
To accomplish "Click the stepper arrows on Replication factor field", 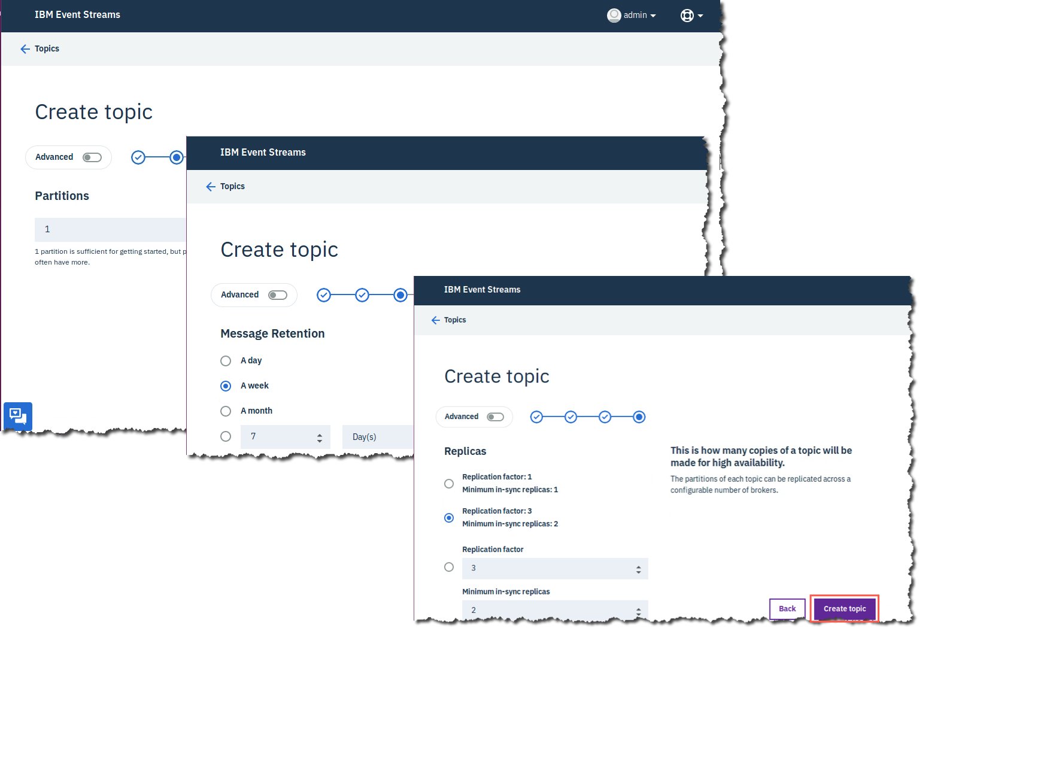I will click(x=639, y=570).
